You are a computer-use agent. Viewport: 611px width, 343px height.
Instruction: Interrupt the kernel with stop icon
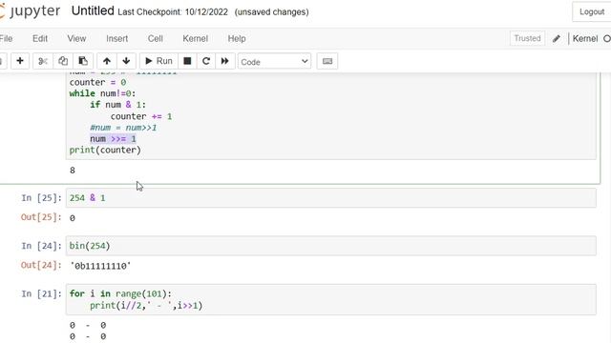coord(187,61)
